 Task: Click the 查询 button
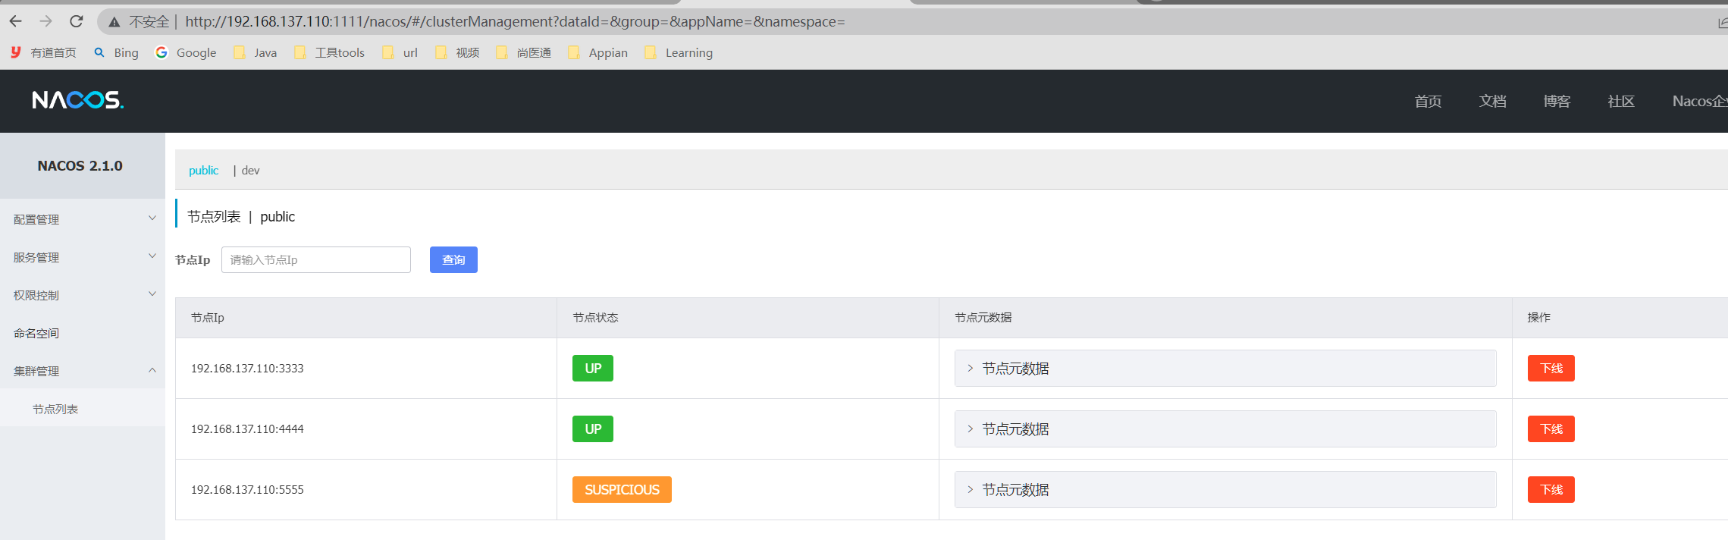pyautogui.click(x=453, y=259)
